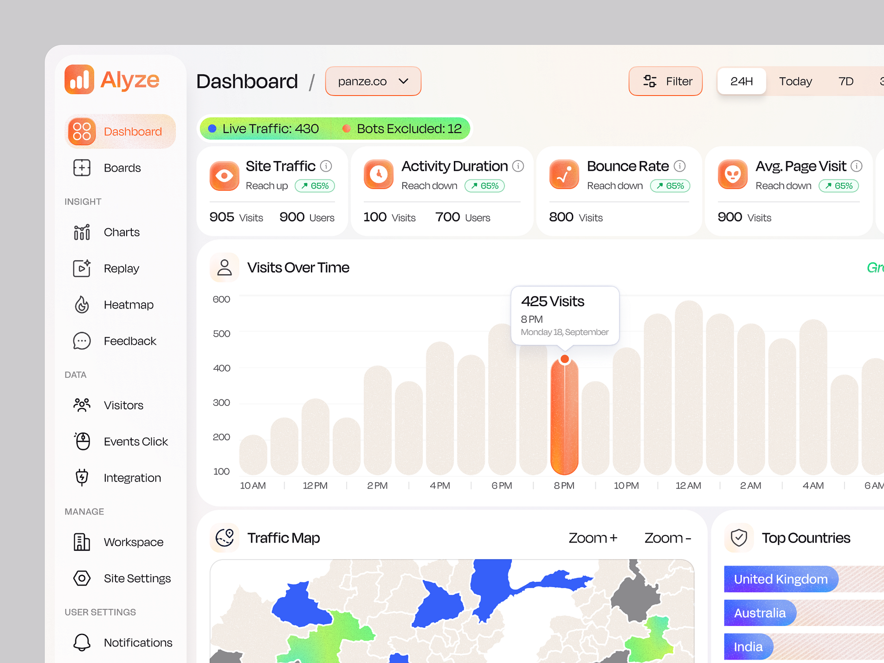Select the 12 AM bar in chart
884x663 pixels.
[689, 387]
